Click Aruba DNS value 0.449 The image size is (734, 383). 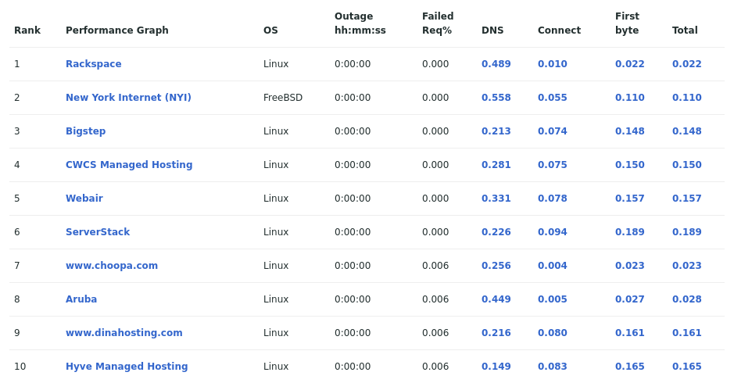point(496,299)
